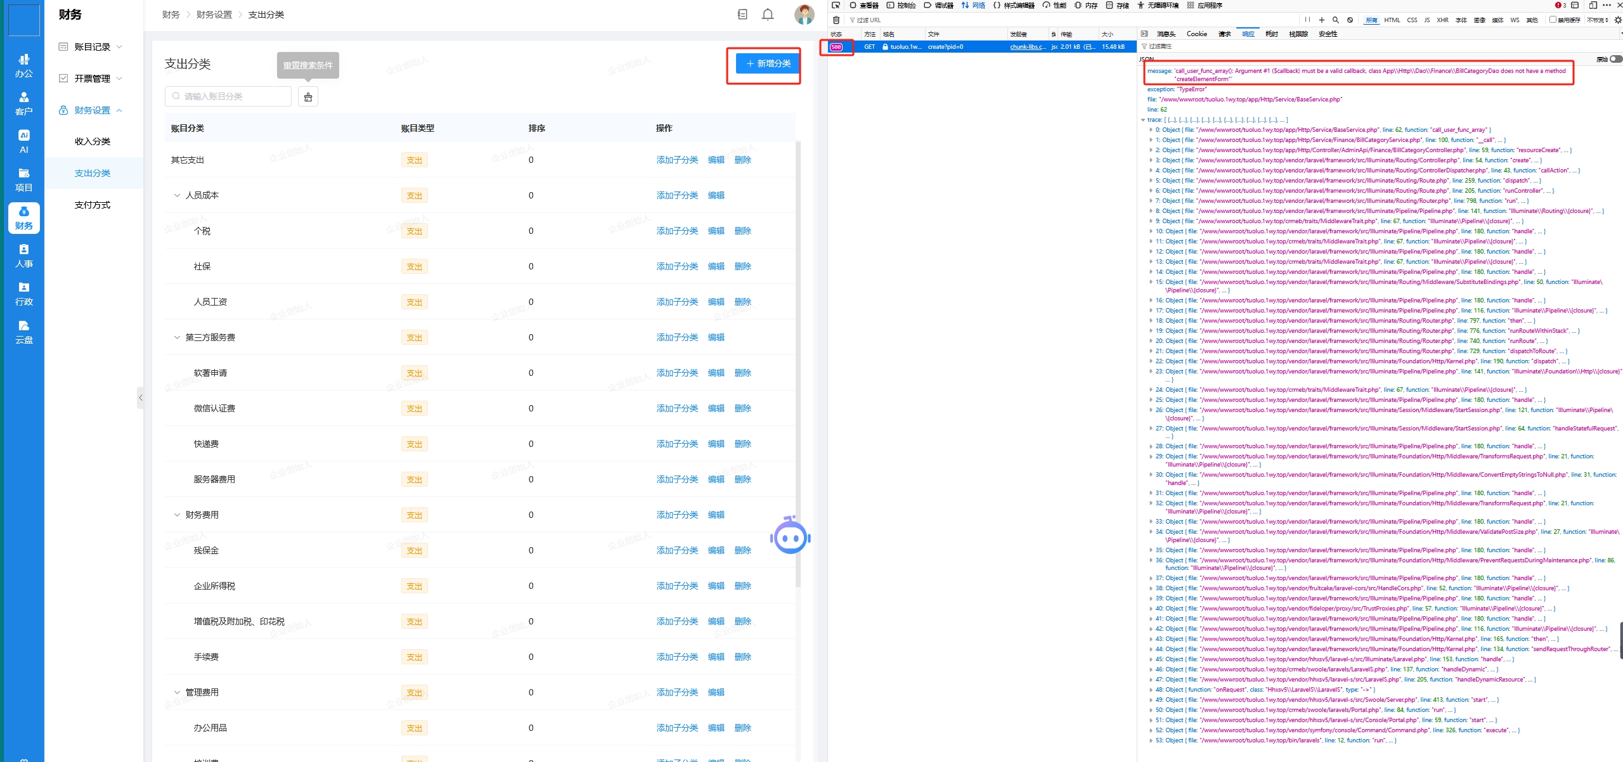The width and height of the screenshot is (1623, 762).
Task: Open the user avatar menu
Action: [805, 15]
